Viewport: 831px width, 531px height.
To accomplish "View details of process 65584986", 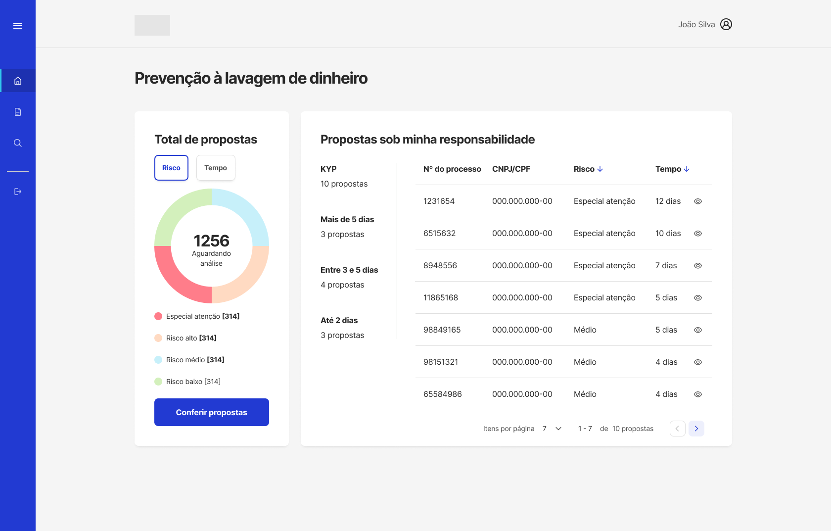I will (x=697, y=394).
